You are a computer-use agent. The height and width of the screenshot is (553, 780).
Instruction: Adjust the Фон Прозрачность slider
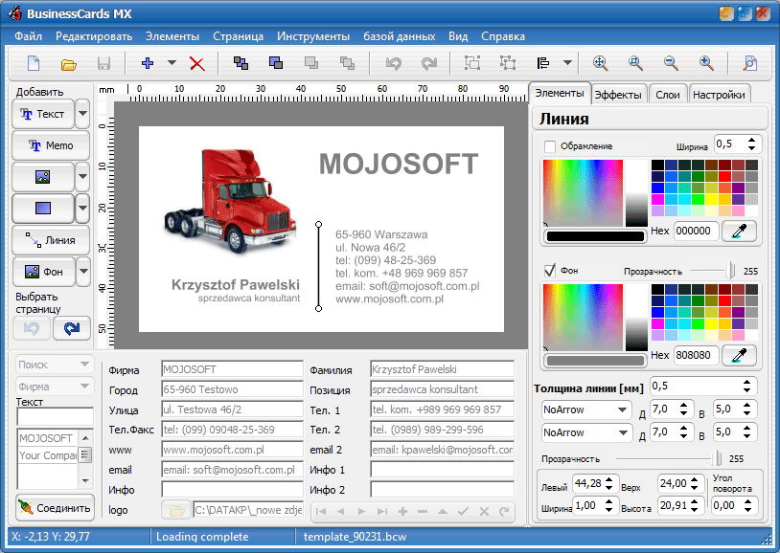point(730,271)
